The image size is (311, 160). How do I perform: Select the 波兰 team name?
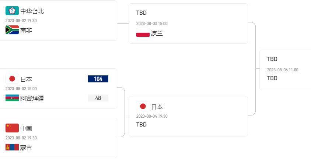(x=157, y=33)
